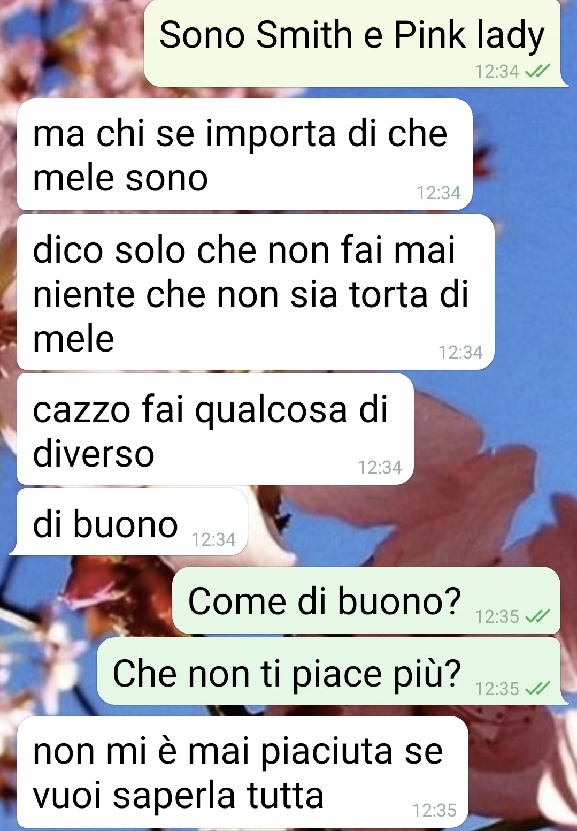The height and width of the screenshot is (831, 577).
Task: Tap the 'Come di buono?' sent message
Action: (x=367, y=600)
